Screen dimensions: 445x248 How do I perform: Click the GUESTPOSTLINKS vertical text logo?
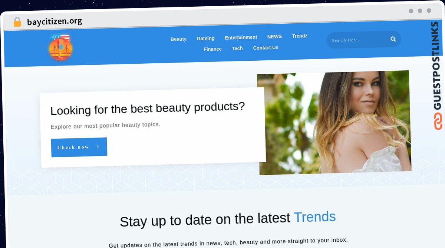click(x=437, y=66)
